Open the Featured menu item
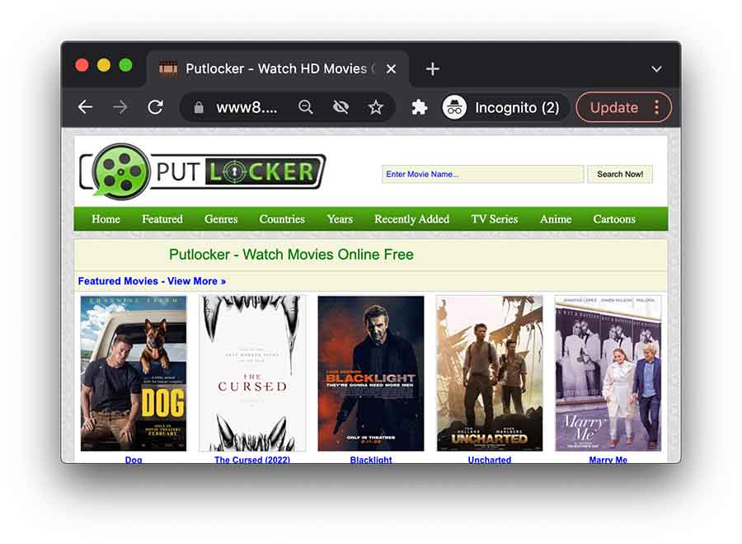742x544 pixels. click(162, 219)
